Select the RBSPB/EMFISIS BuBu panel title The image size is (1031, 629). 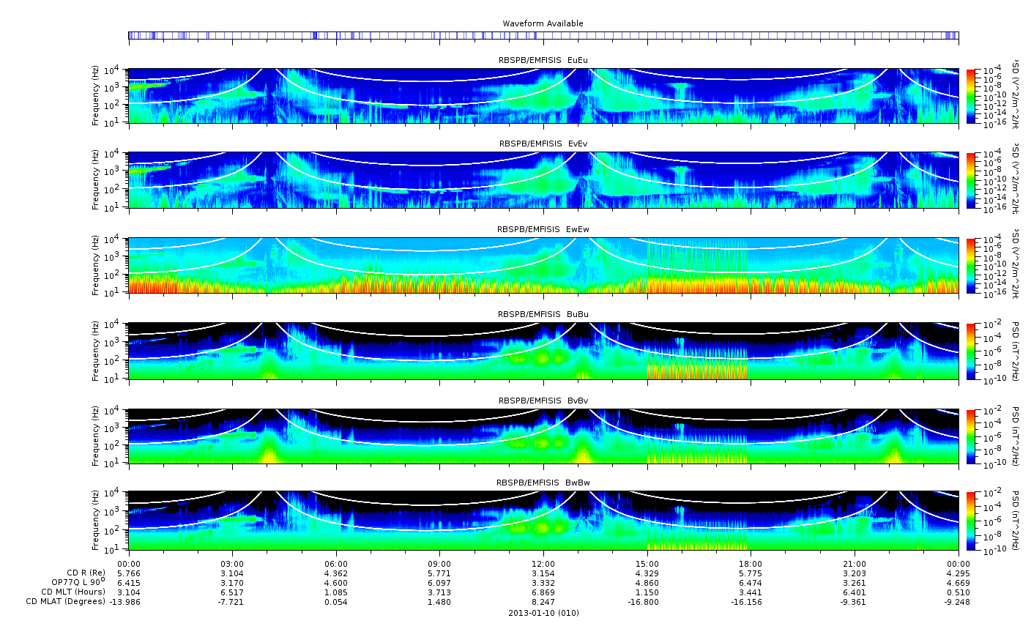[x=543, y=314]
